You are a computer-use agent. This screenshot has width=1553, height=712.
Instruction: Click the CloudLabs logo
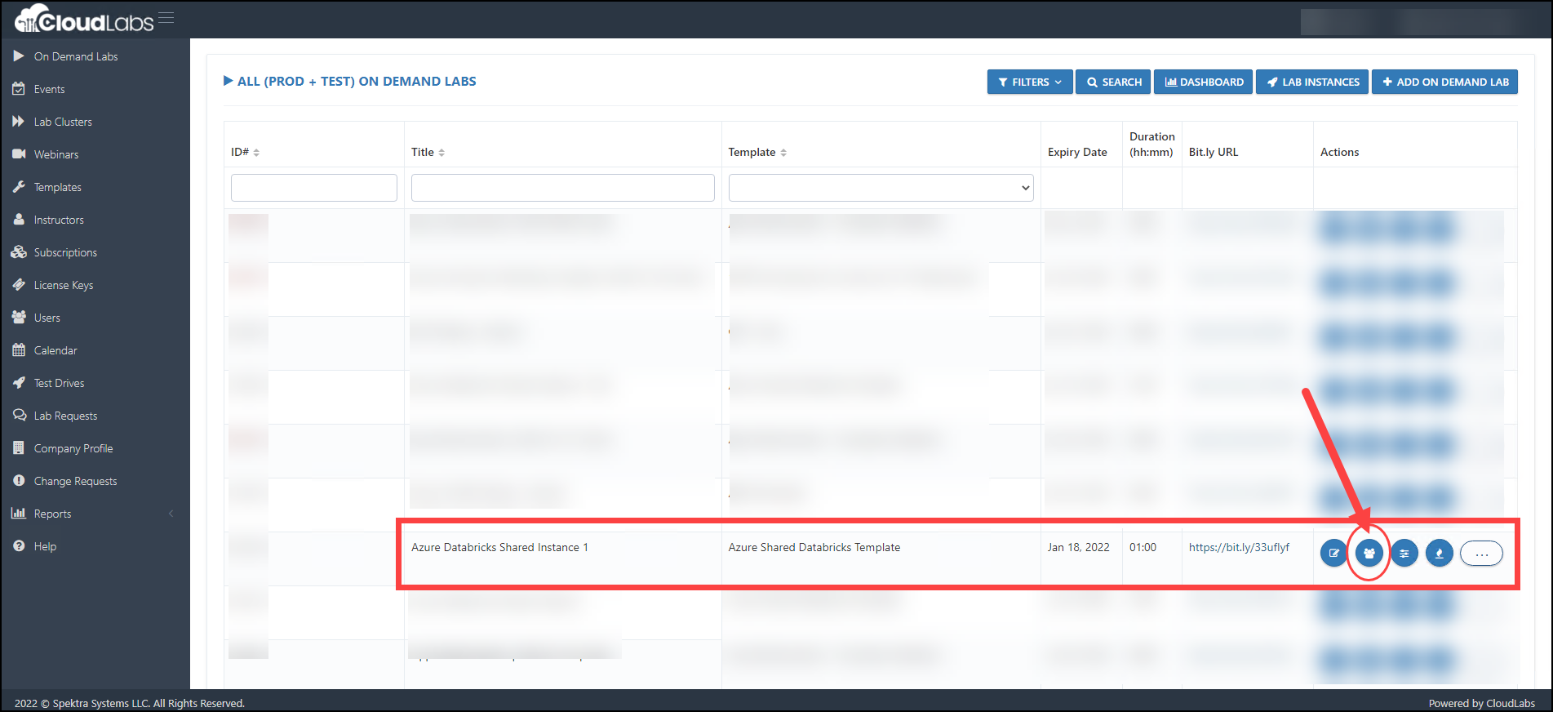coord(84,20)
